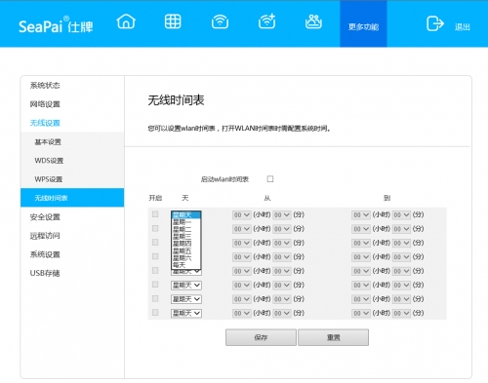
Task: Enable the 启动wlan时间表 checkbox
Action: coord(270,178)
